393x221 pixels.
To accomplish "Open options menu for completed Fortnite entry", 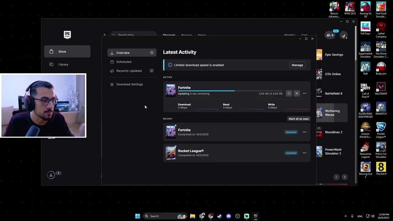I will [x=305, y=132].
